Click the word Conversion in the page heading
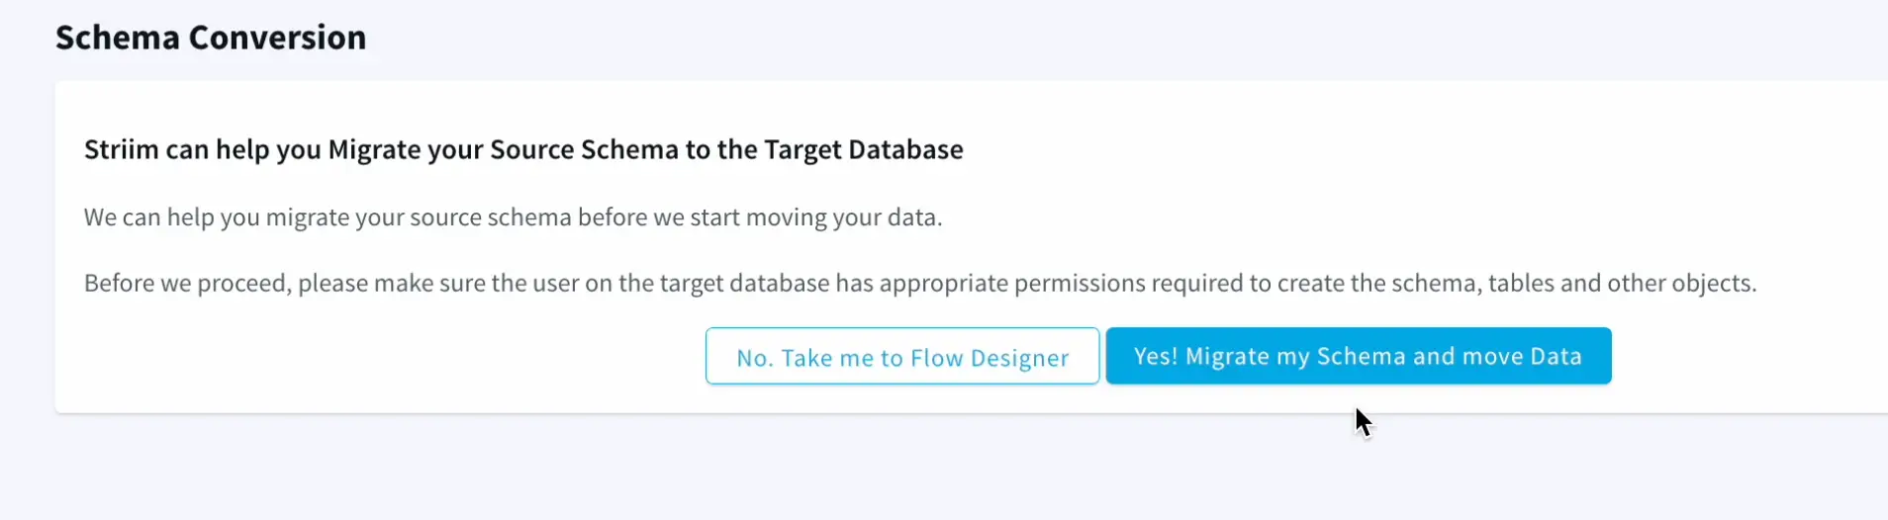 point(277,38)
